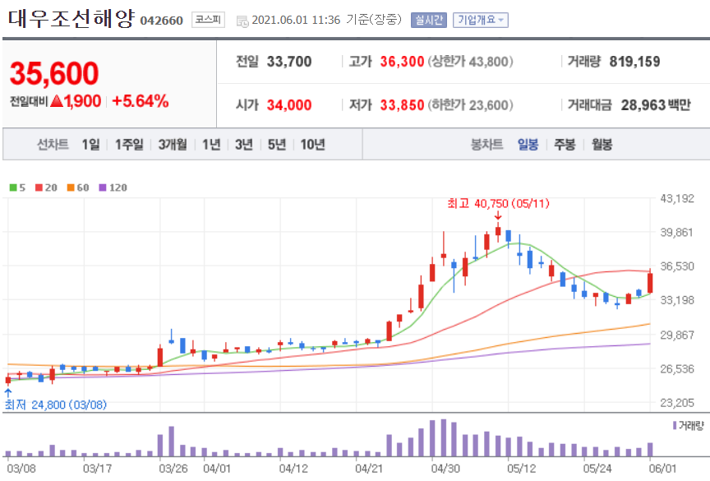
Task: Click the 거래대금 value 28,963 백만
Action: point(656,105)
